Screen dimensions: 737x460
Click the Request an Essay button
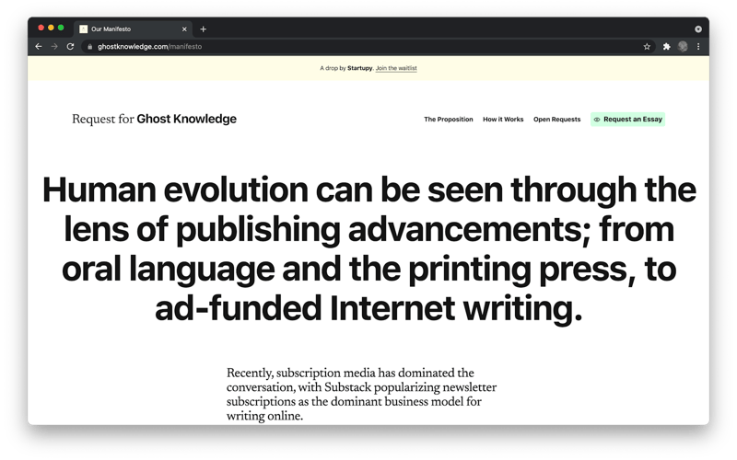tap(628, 120)
